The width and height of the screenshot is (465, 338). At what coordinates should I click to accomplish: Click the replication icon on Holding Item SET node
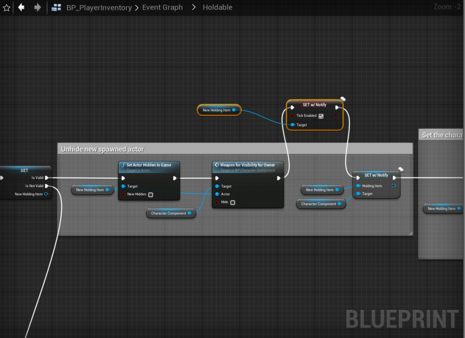(x=401, y=169)
